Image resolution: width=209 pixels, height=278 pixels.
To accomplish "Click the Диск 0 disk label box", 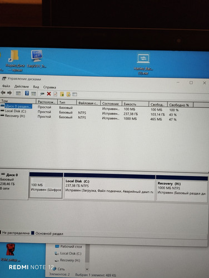I will [14, 184].
